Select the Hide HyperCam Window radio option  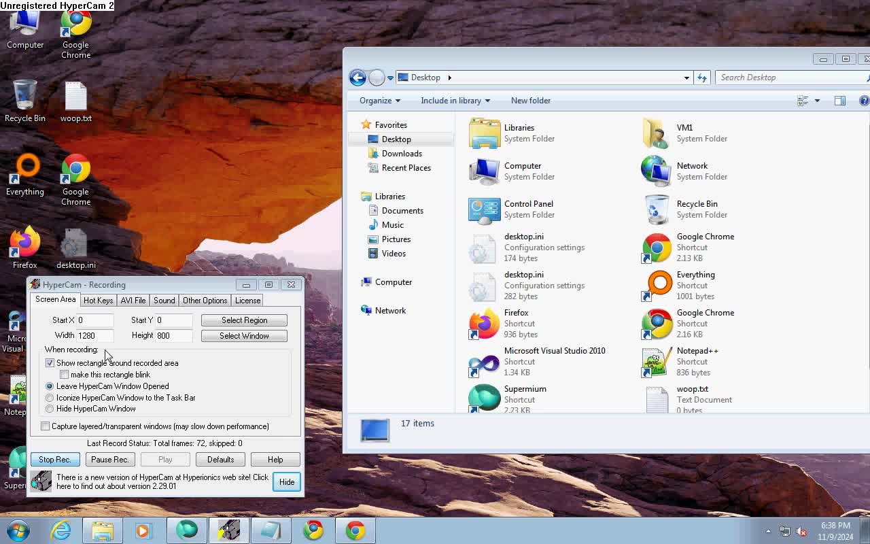point(50,409)
